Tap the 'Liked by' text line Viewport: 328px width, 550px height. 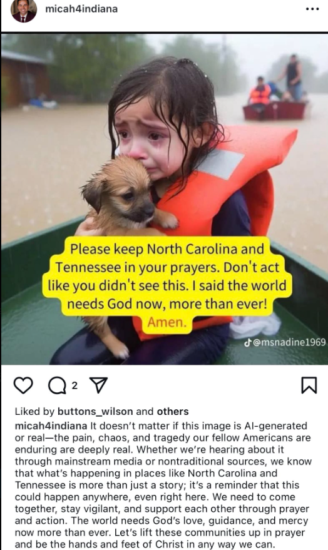(x=102, y=412)
